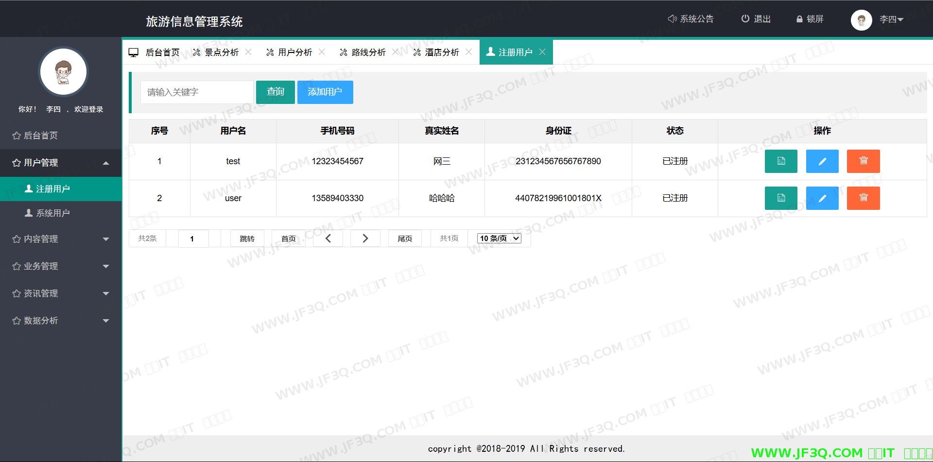
Task: Click 锁屏 lock screen in header
Action: 810,19
